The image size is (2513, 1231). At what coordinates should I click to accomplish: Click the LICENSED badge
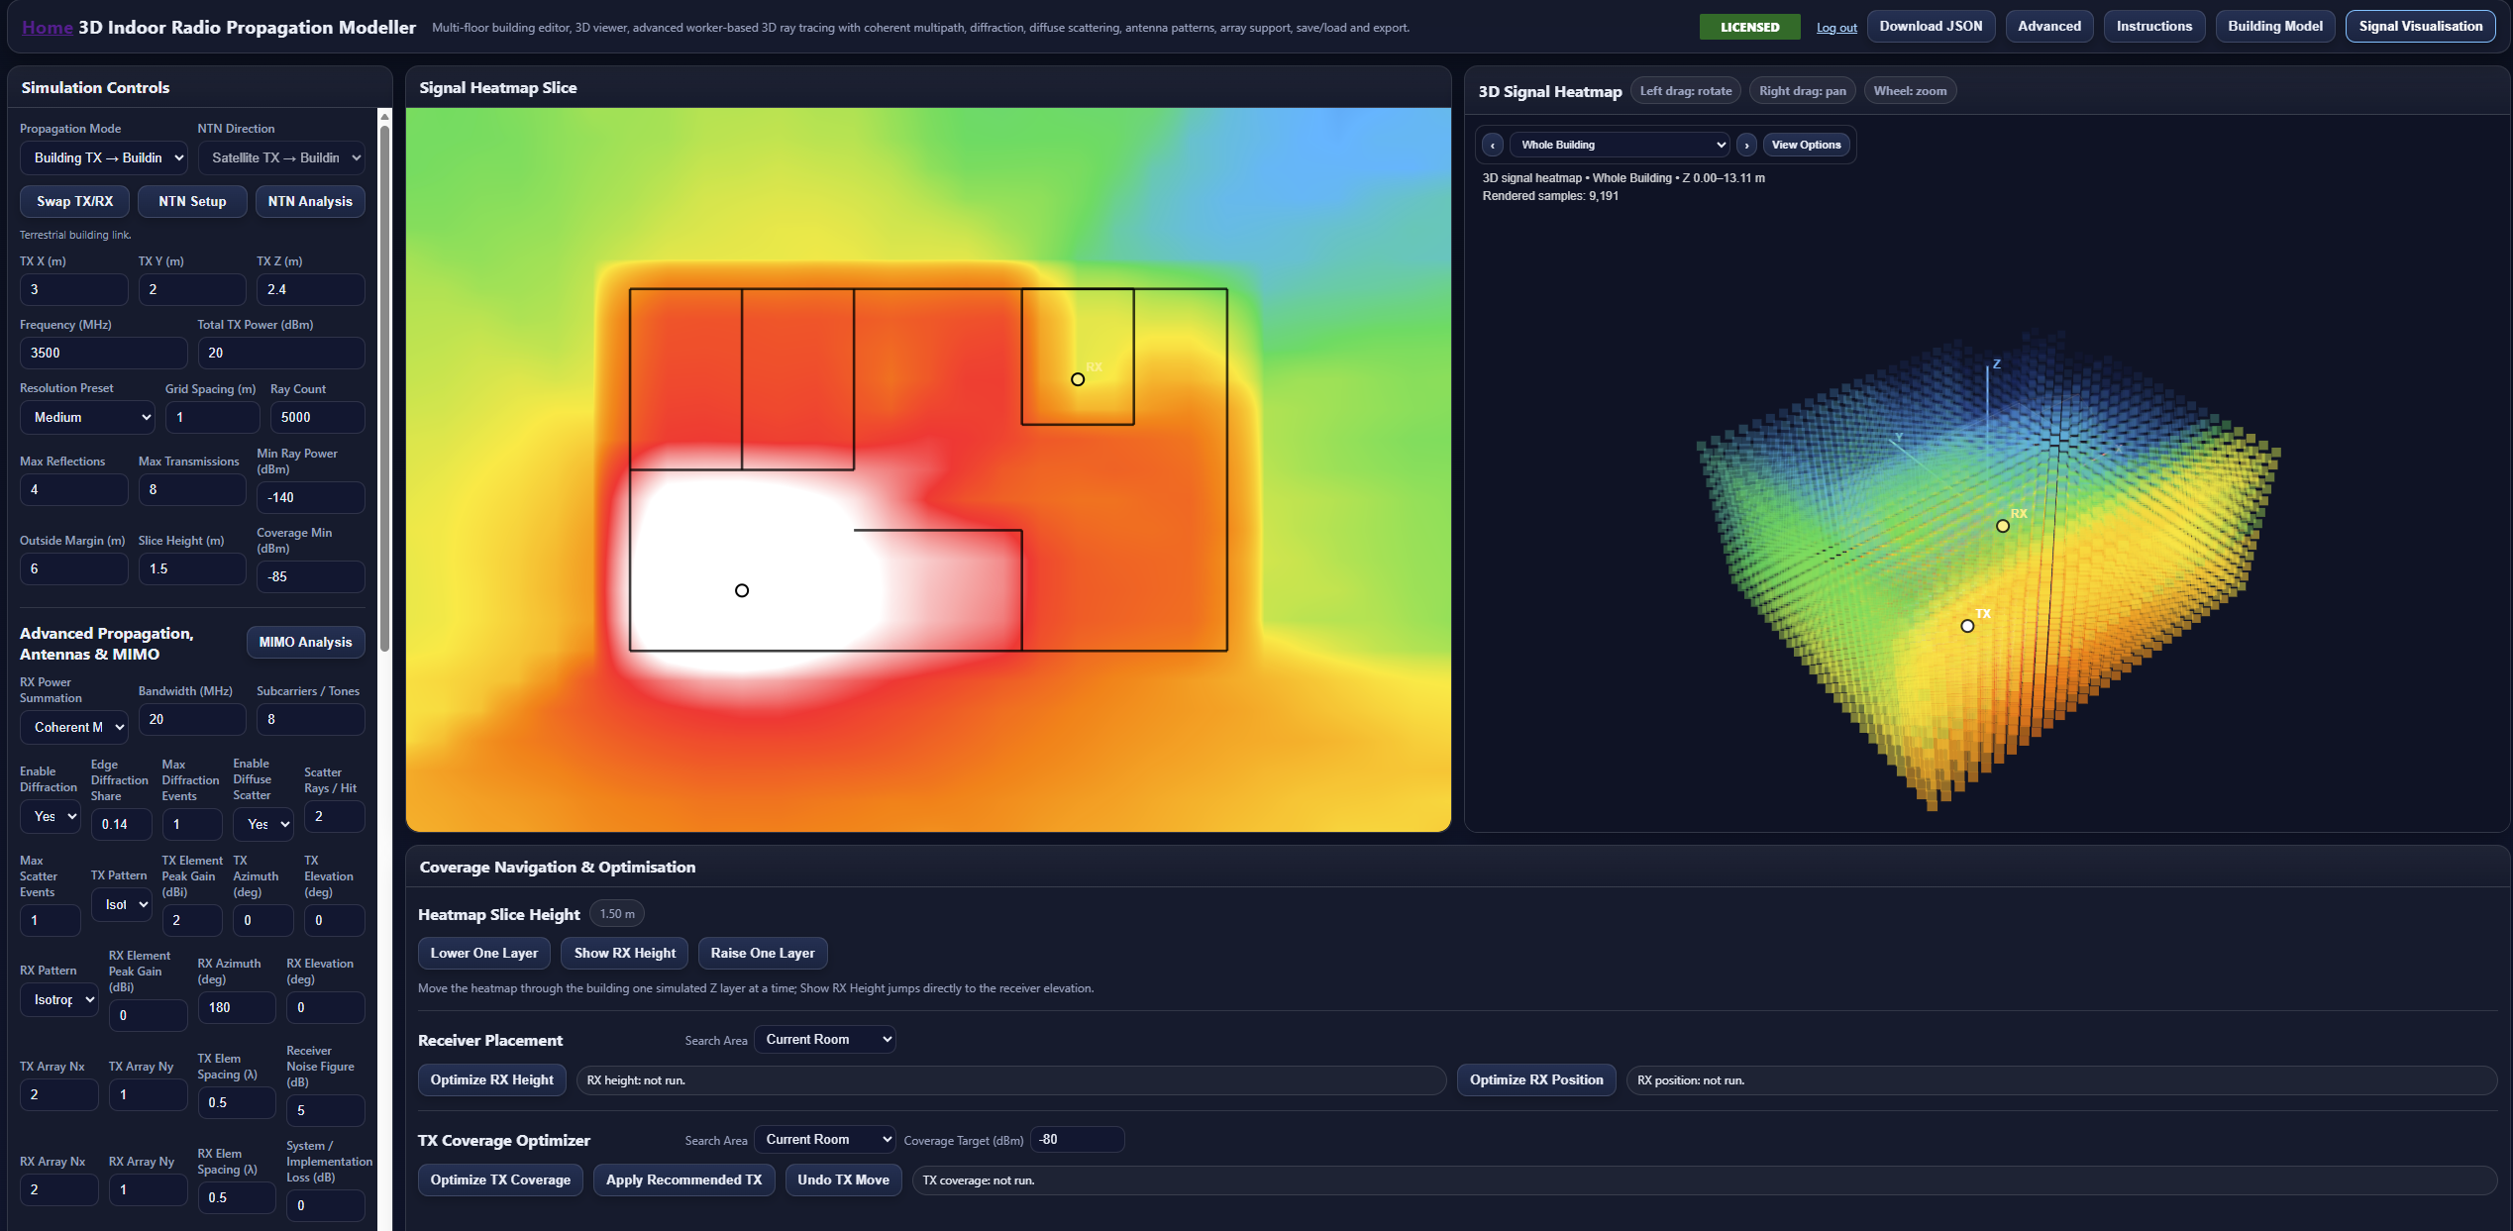1749,27
